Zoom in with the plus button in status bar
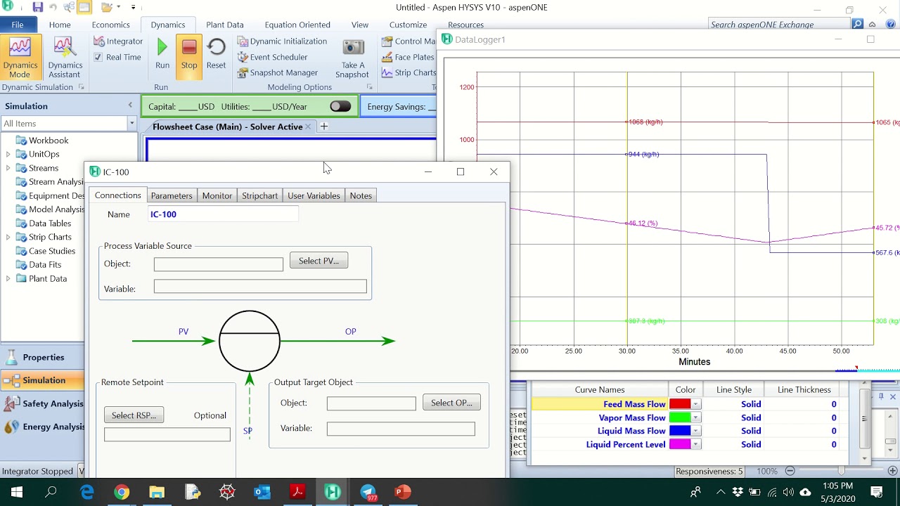900x506 pixels. (893, 471)
